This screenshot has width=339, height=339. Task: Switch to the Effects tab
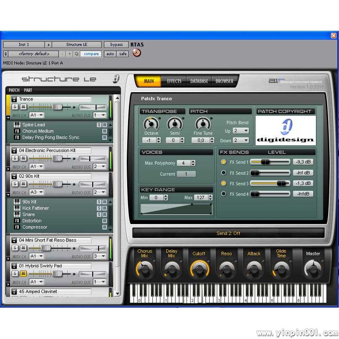click(174, 81)
